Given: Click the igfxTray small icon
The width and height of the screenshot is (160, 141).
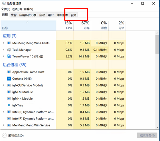Looking at the screenshot, I should click(x=9, y=105).
